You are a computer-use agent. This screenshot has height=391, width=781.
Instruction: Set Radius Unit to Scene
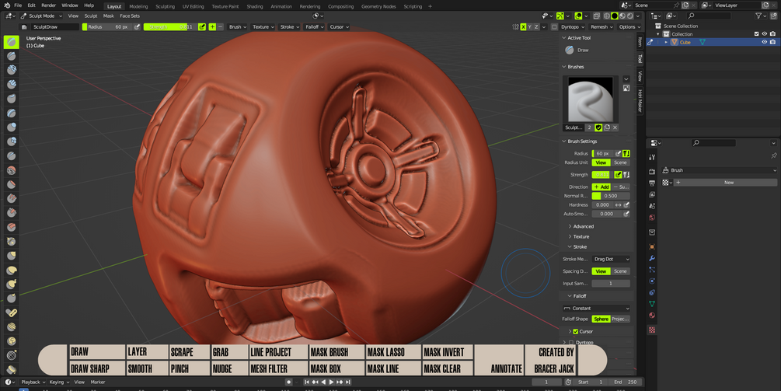620,162
